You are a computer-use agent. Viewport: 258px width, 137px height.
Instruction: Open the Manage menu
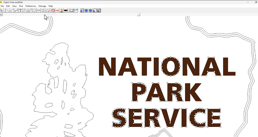pos(42,6)
